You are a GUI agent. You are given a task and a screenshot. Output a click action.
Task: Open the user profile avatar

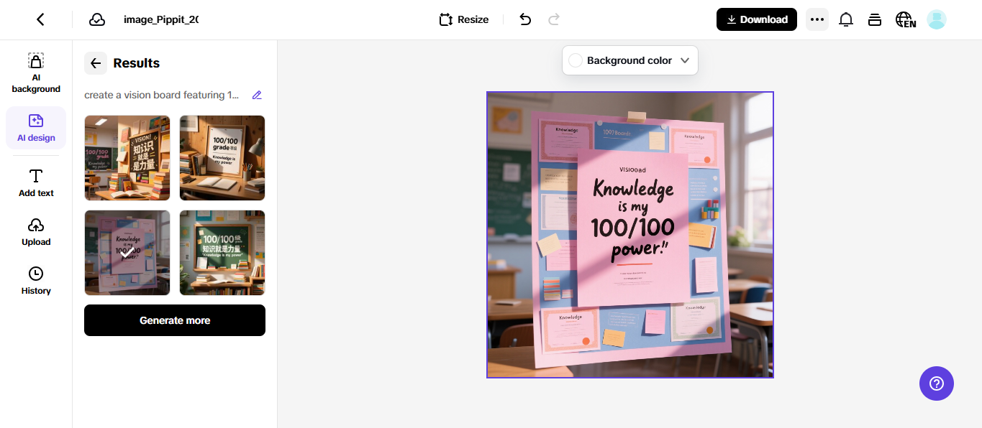pos(936,19)
